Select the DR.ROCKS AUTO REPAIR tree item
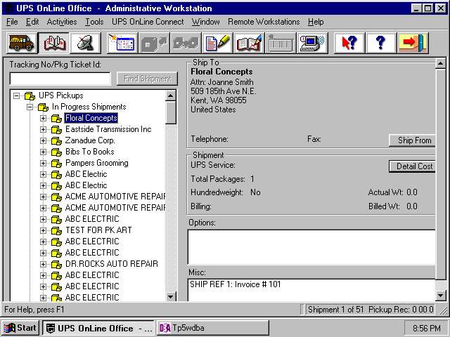Screen dimensions: 450x337 point(112,264)
